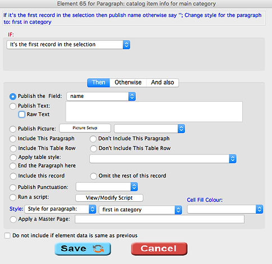Viewport: 272px width, 264px height.
Task: Click the Save button with refresh icon
Action: pos(83,249)
